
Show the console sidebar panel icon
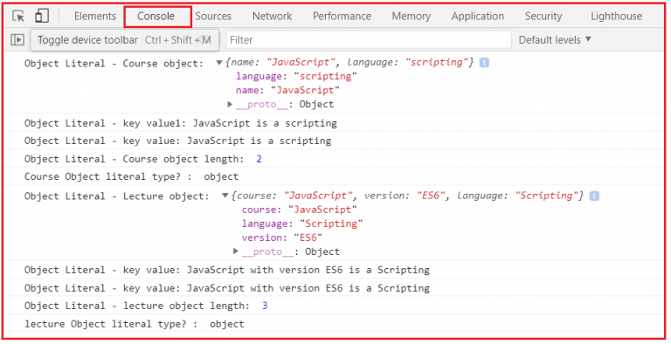pyautogui.click(x=17, y=40)
